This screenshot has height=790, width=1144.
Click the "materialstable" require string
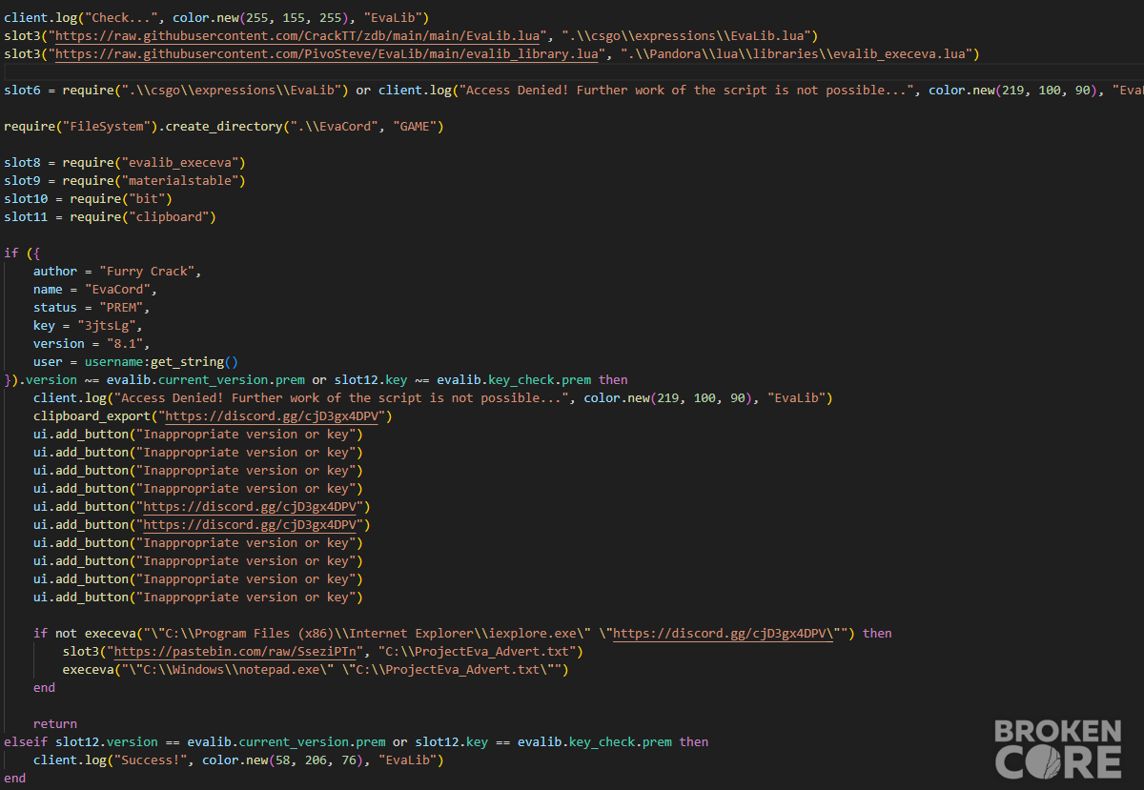click(180, 181)
